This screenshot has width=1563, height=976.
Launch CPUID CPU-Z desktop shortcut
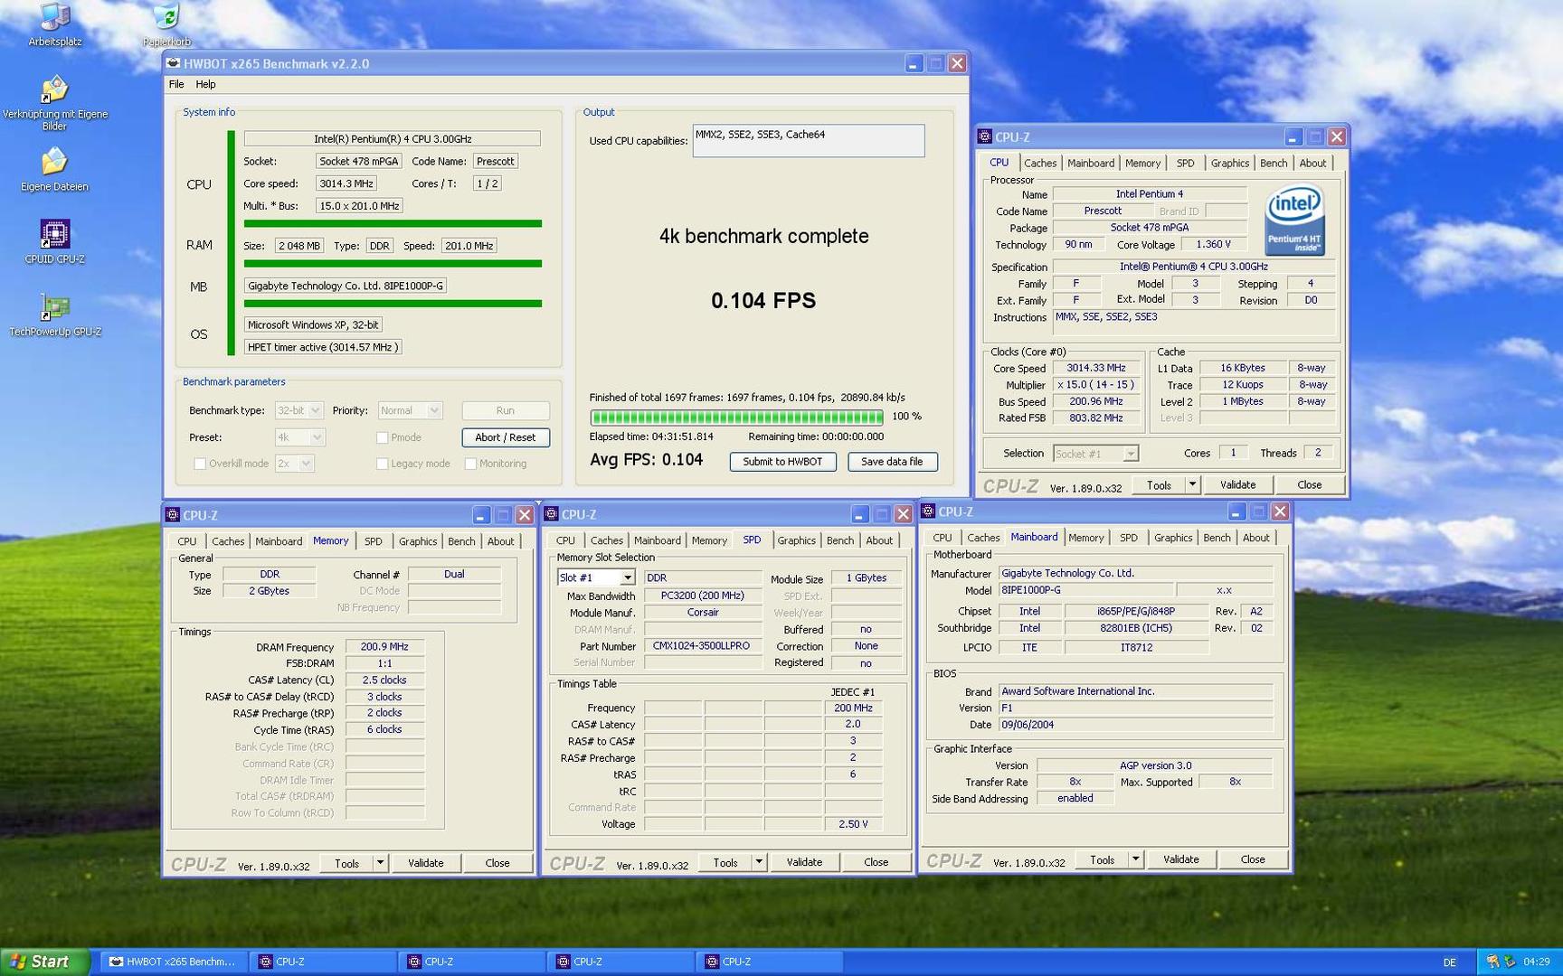(54, 241)
